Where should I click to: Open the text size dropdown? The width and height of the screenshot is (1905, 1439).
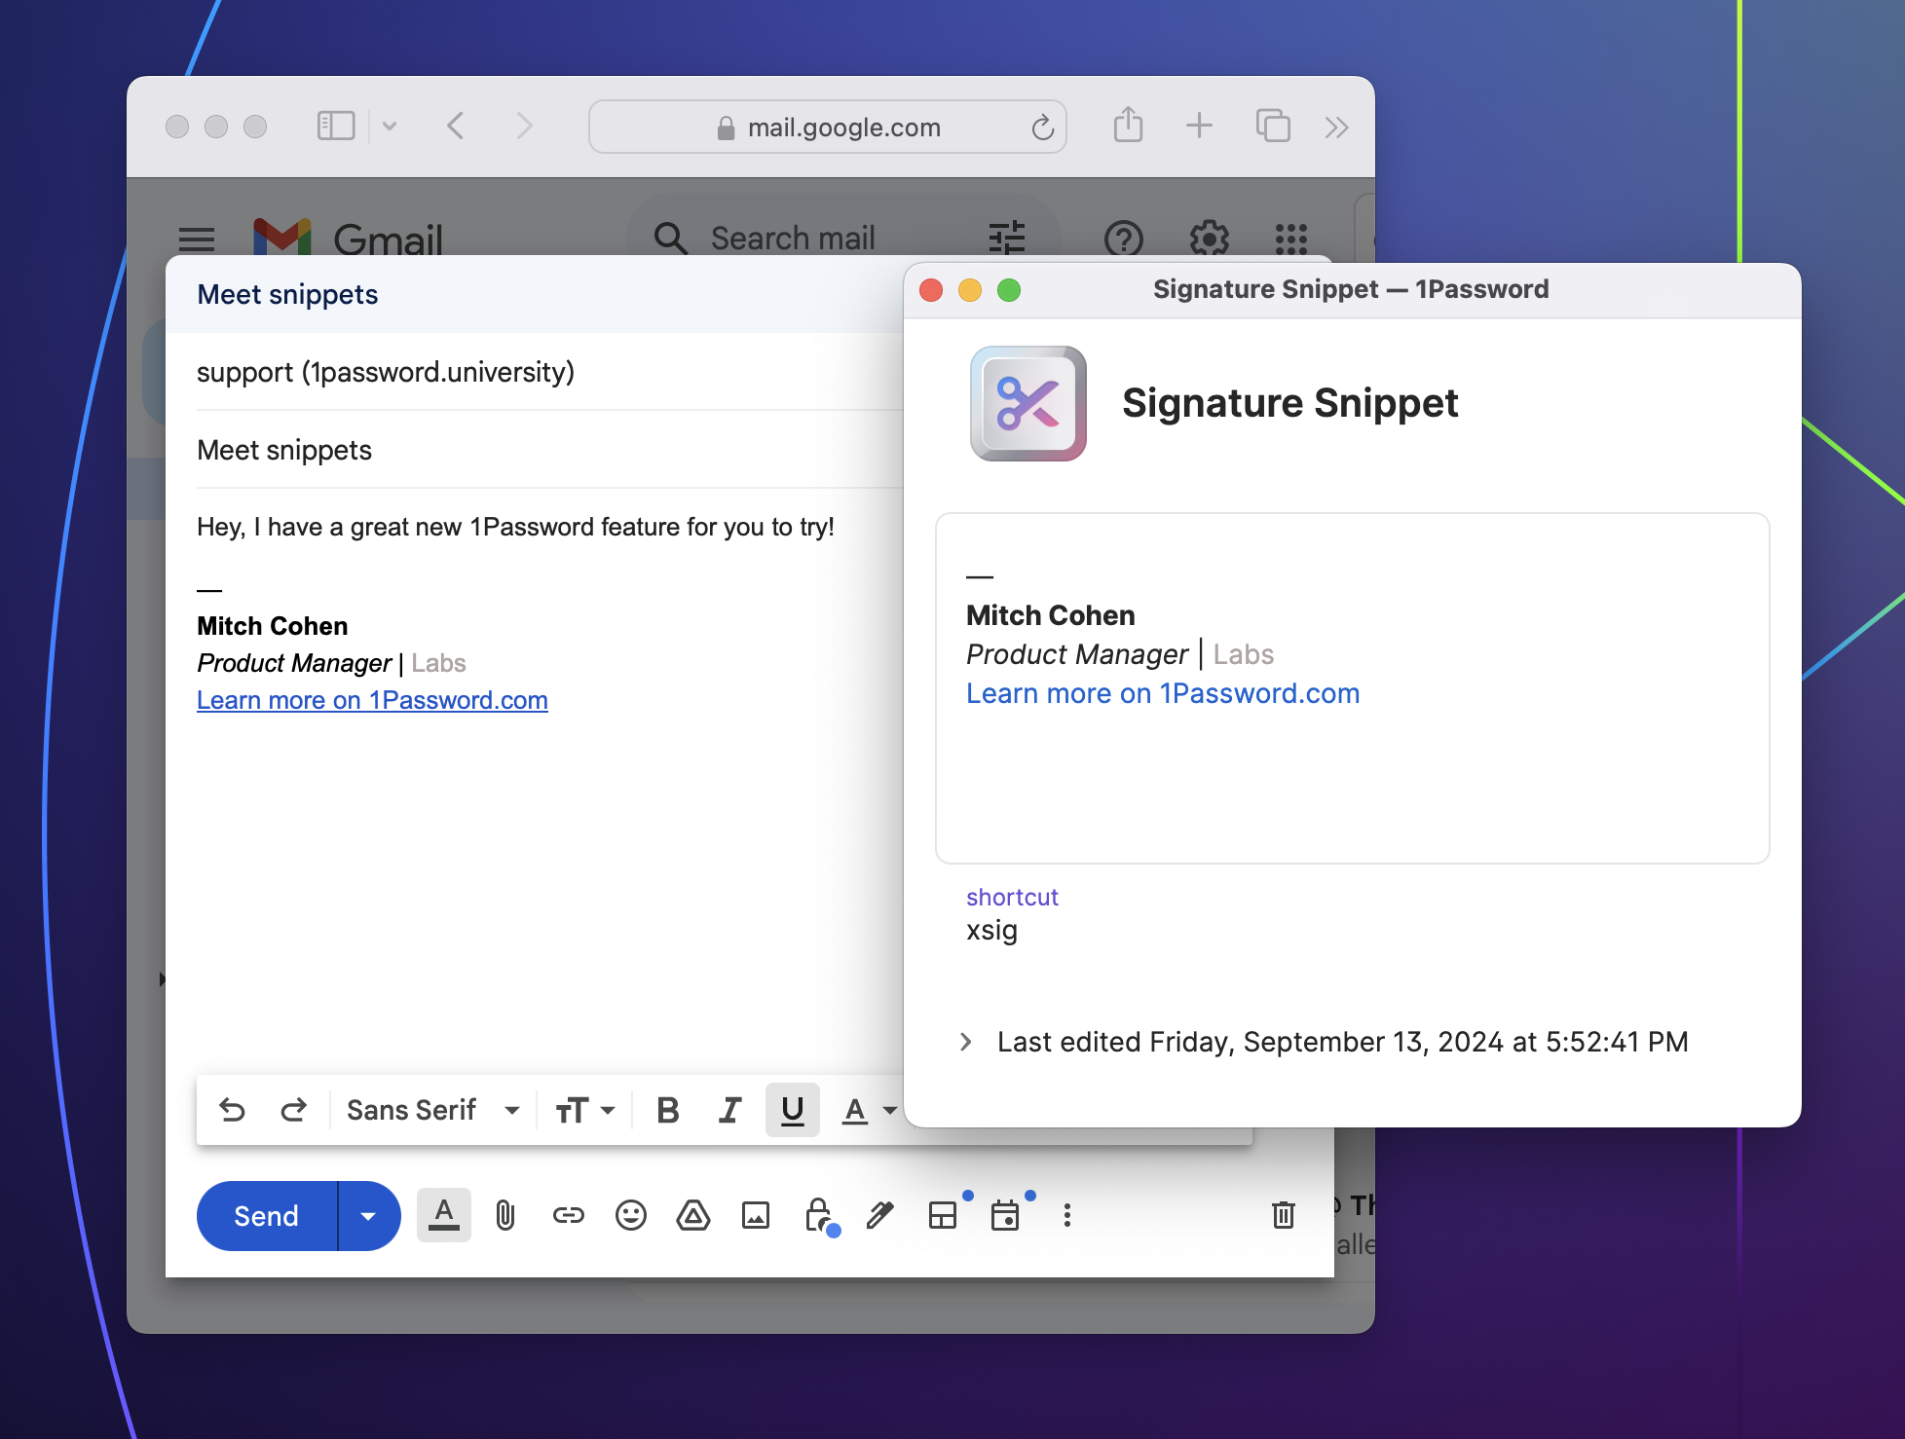(x=584, y=1110)
